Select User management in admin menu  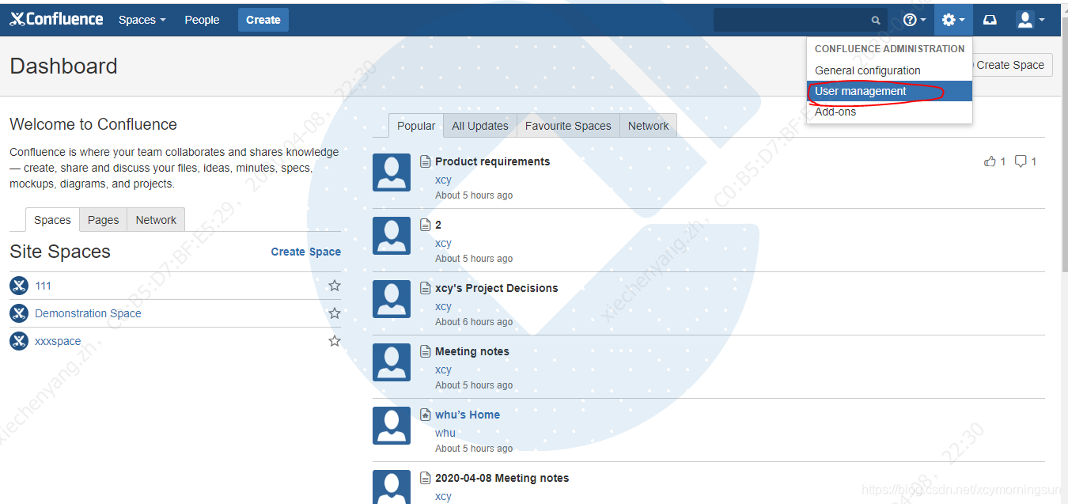pyautogui.click(x=889, y=91)
